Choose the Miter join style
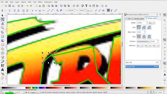 coord(139,27)
